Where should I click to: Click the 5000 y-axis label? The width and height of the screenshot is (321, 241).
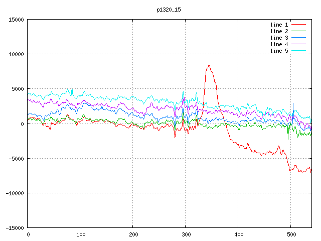coord(18,89)
